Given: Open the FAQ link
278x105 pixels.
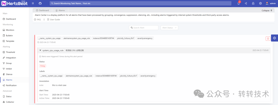Looking at the screenshot, I should [x=37, y=20].
